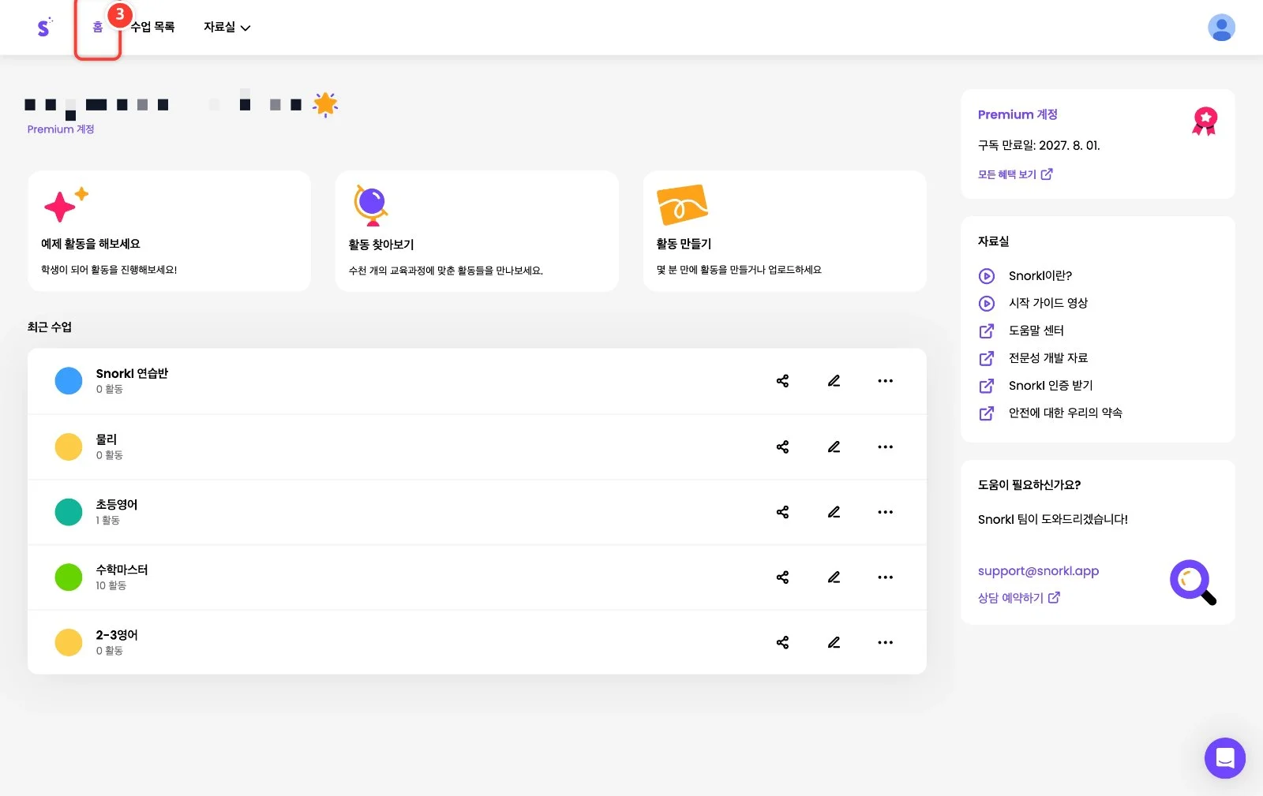Go to the 홈 tab
This screenshot has height=796, width=1263.
pos(98,28)
